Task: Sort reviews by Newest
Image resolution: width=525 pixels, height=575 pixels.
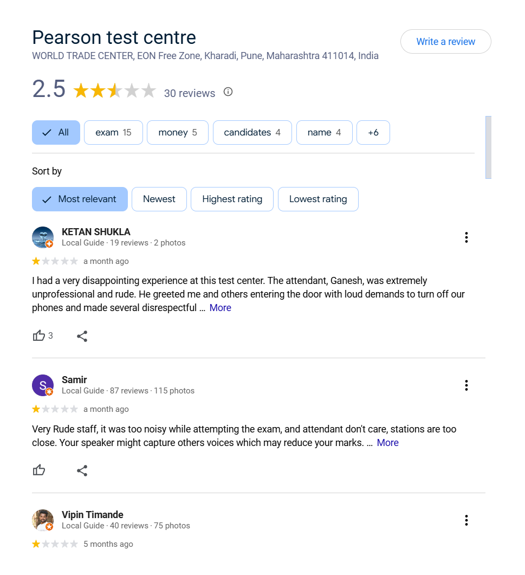Action: click(159, 199)
